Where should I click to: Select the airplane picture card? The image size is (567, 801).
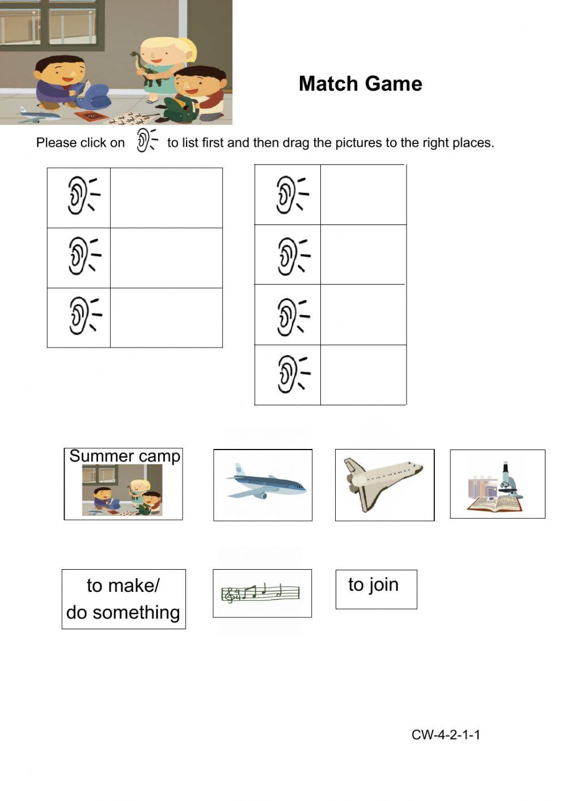point(263,485)
